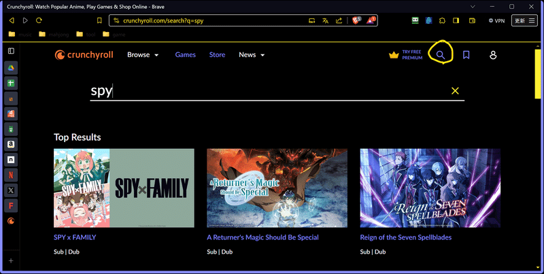This screenshot has width=544, height=274.
Task: Open the Games link
Action: tap(185, 55)
